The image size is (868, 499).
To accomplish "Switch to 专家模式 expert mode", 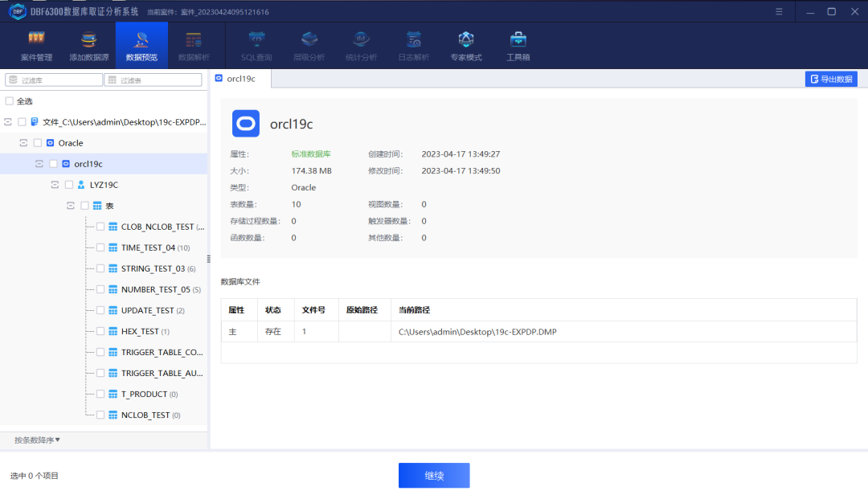I will 466,45.
